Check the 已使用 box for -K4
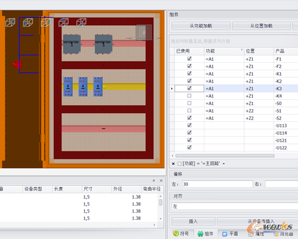This screenshot has height=239, width=298. click(189, 96)
